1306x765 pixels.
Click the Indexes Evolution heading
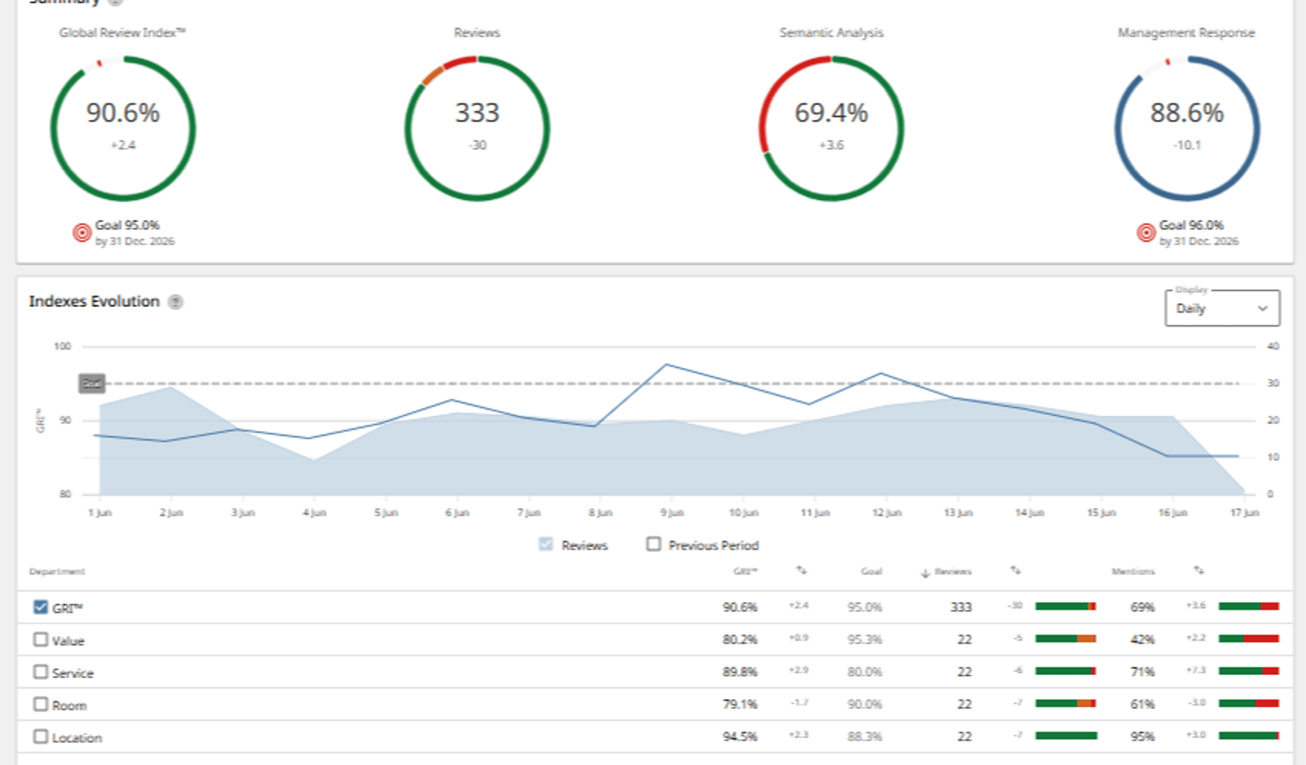(95, 301)
